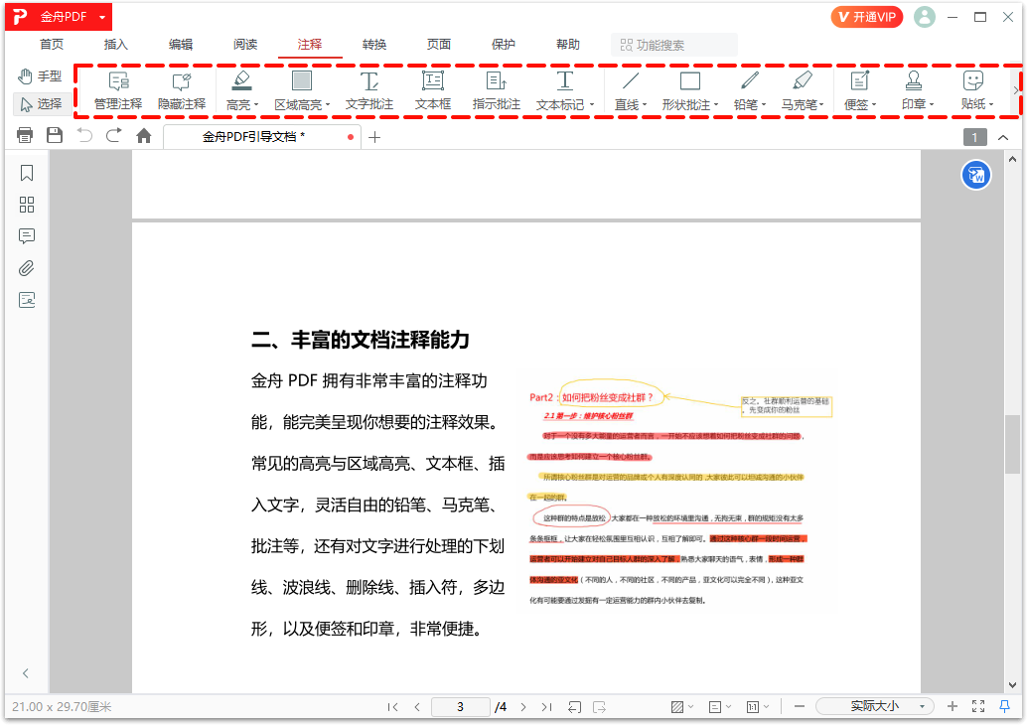Screen dimensions: 1027x725
Task: Click the 隐藏注释 hide annotations tool
Action: [x=182, y=91]
